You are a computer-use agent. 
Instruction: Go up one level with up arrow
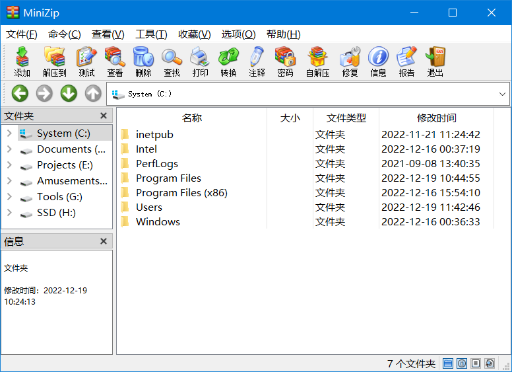[94, 93]
